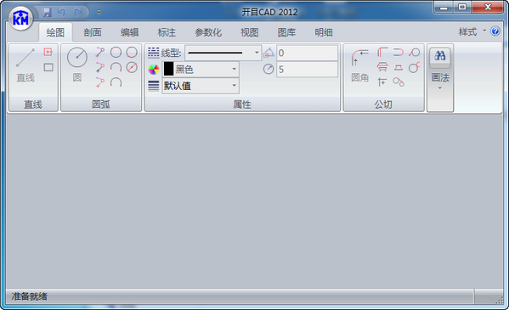Click the Redo arrow in quick access toolbar
The width and height of the screenshot is (509, 310).
[77, 13]
